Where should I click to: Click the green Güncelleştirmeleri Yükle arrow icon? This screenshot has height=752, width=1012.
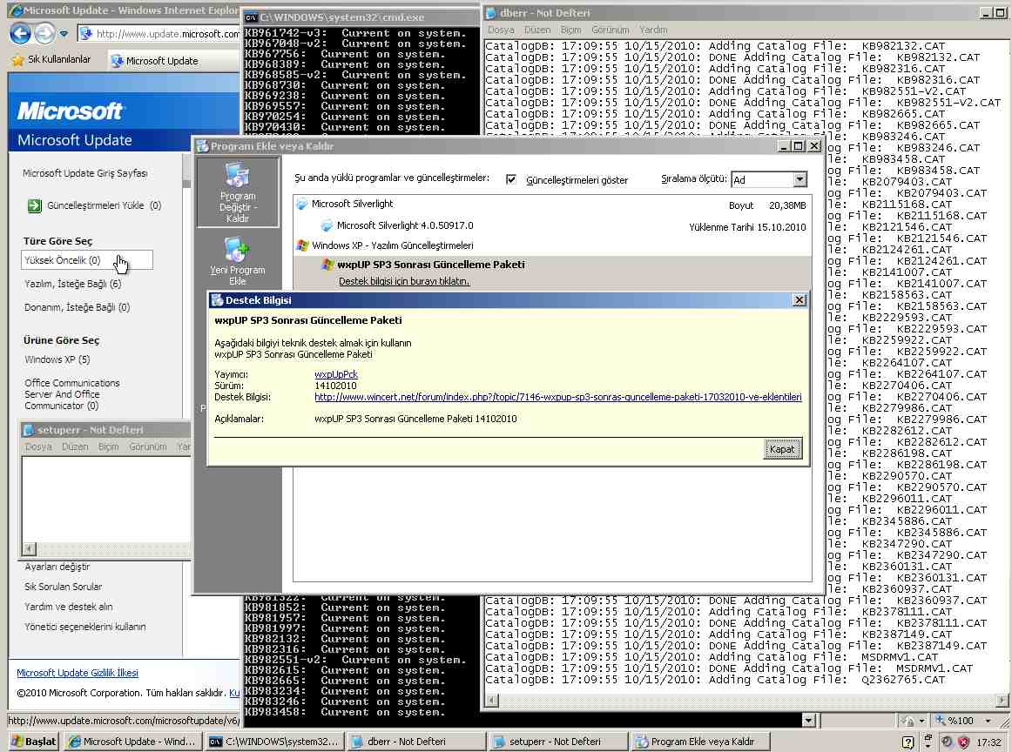34,206
